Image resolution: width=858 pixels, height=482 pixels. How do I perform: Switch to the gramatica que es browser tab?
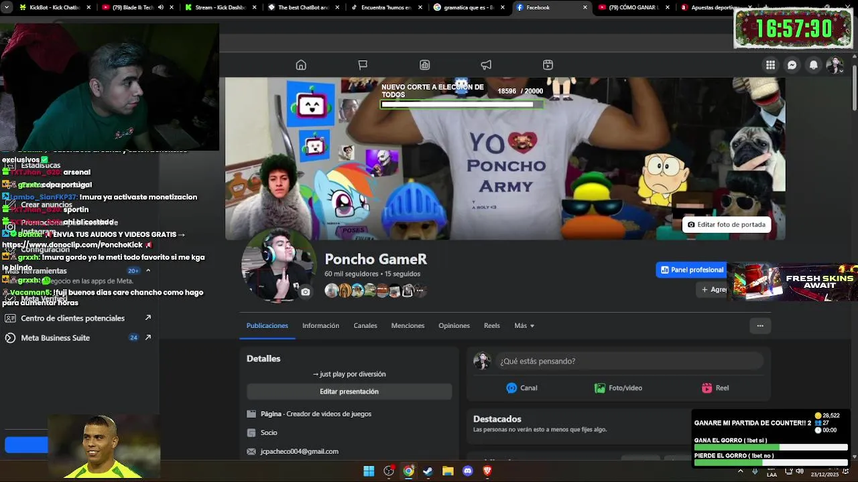click(467, 7)
